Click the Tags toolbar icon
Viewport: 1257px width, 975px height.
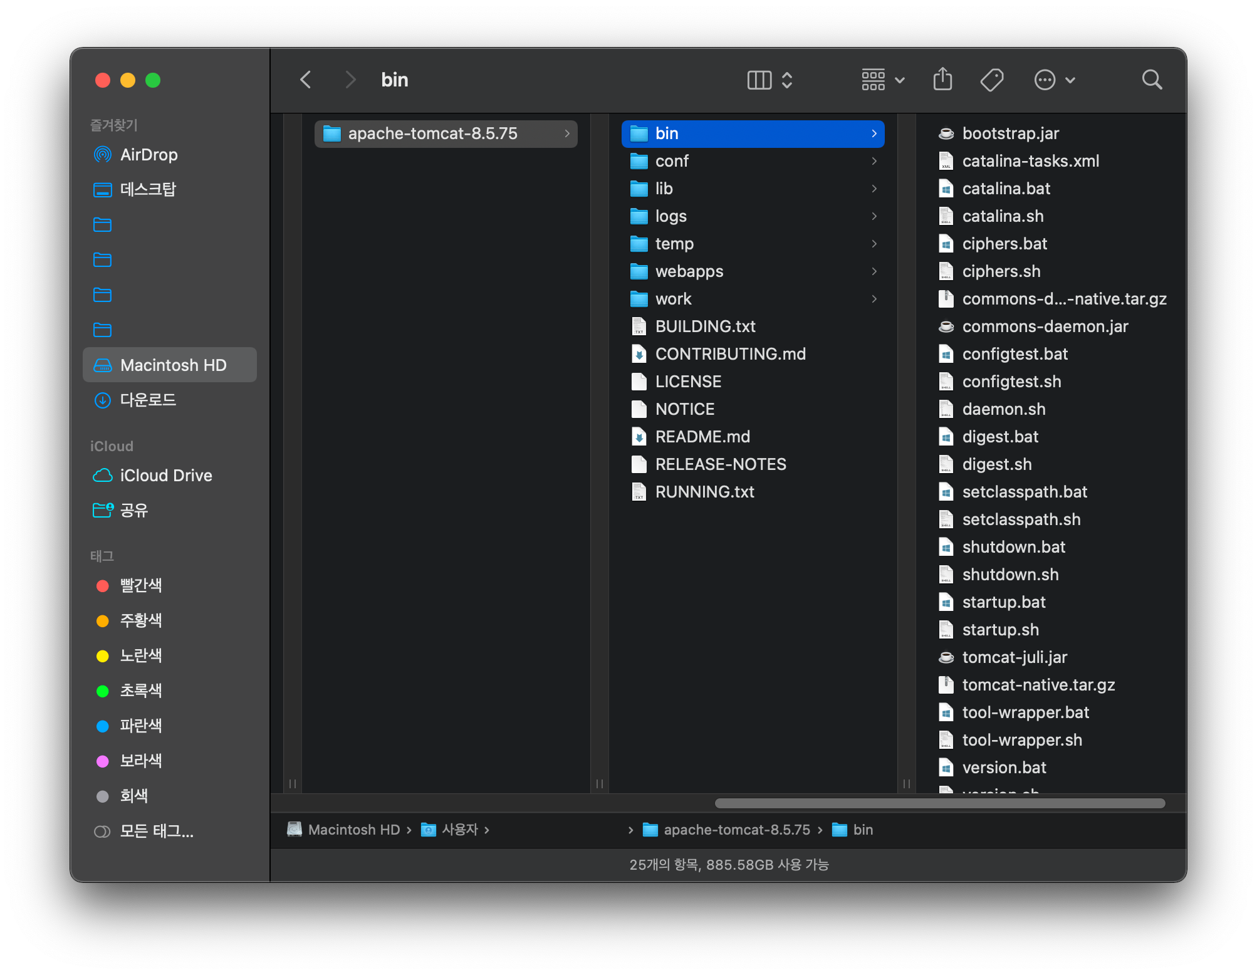(x=991, y=80)
